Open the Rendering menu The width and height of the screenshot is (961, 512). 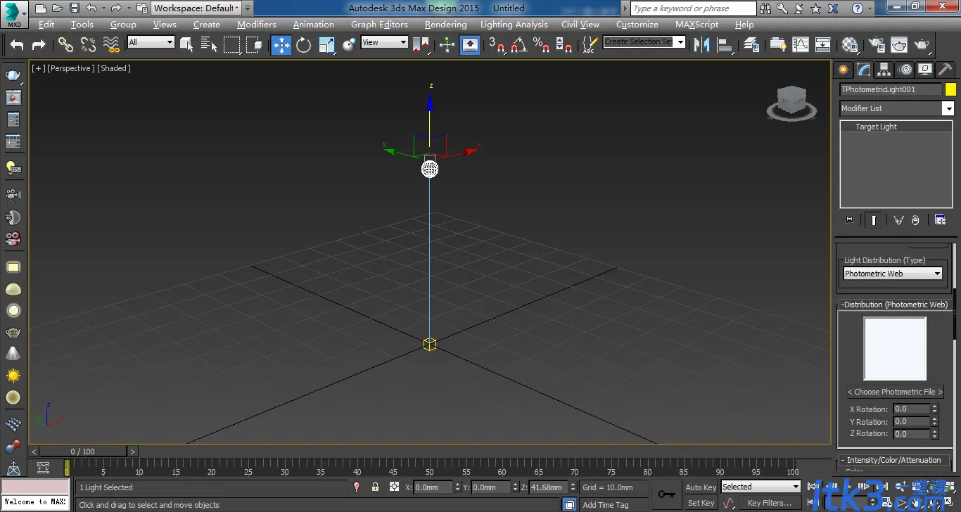(445, 24)
